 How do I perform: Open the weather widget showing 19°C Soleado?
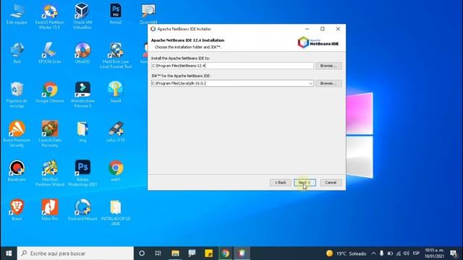pos(346,253)
